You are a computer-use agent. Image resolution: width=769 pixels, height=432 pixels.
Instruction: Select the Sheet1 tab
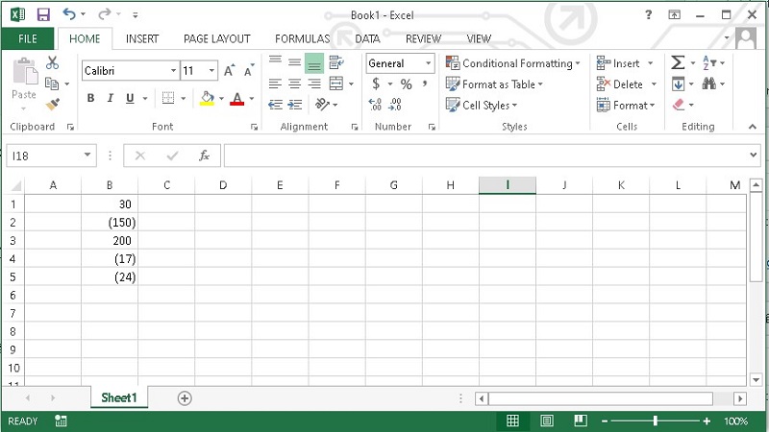tap(118, 397)
